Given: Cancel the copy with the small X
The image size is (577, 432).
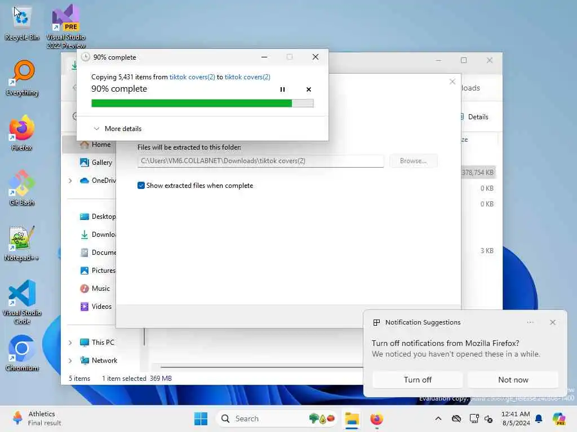Looking at the screenshot, I should pyautogui.click(x=309, y=89).
